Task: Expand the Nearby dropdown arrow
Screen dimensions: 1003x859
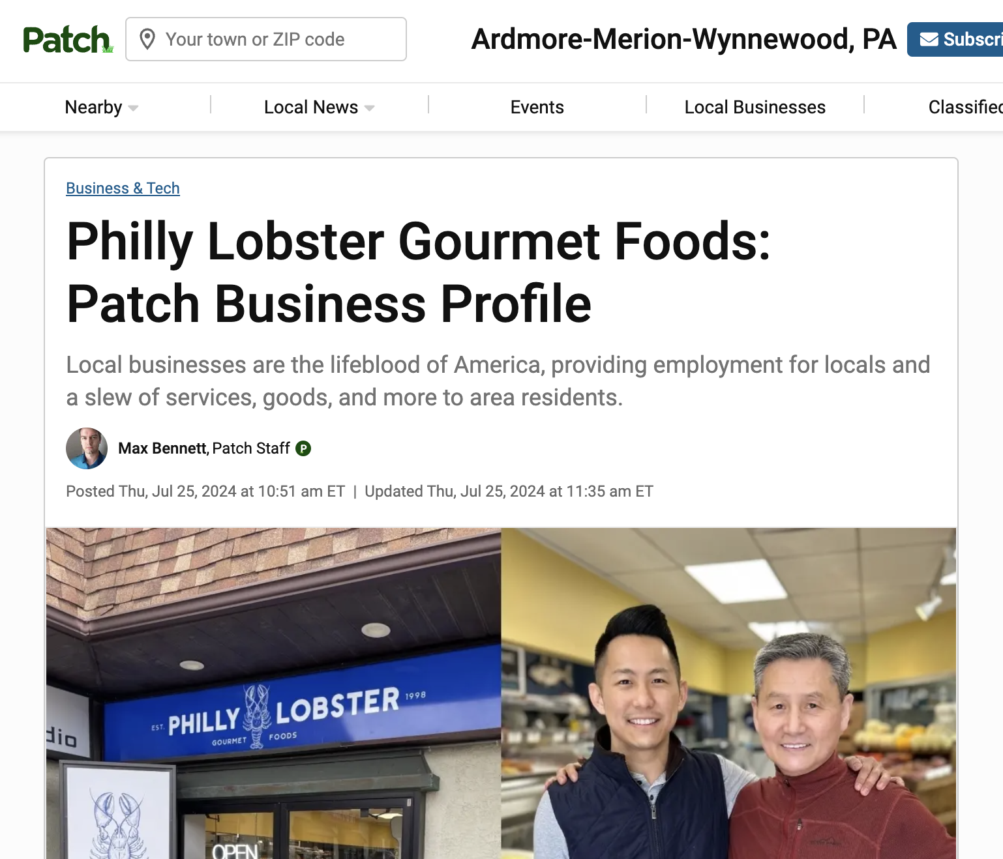Action: (133, 108)
